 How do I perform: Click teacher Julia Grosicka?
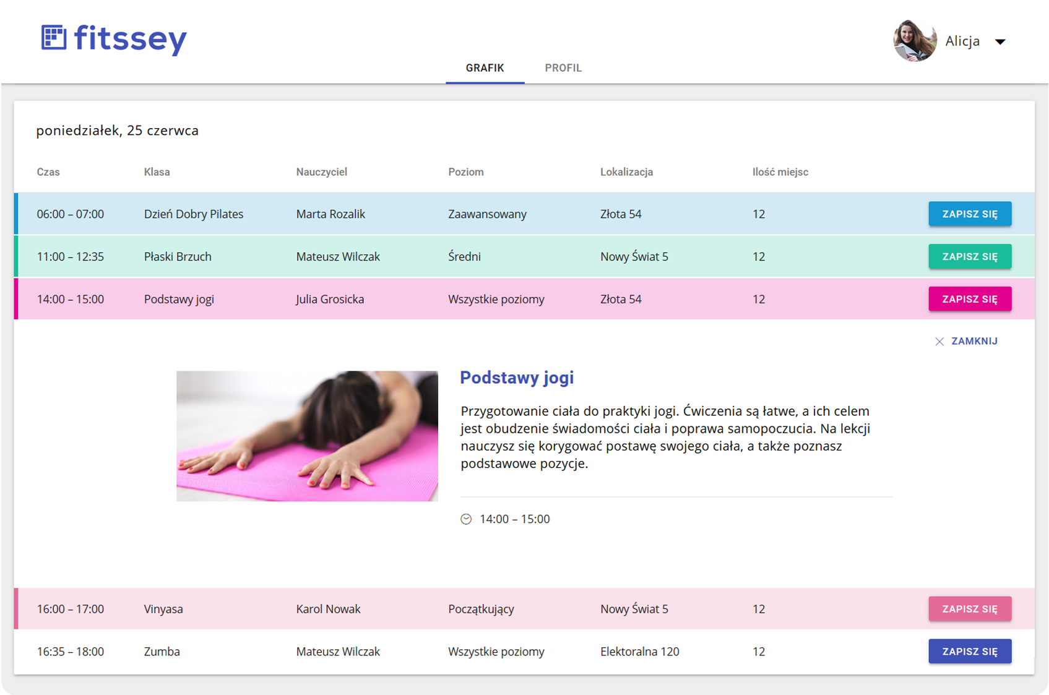point(330,299)
